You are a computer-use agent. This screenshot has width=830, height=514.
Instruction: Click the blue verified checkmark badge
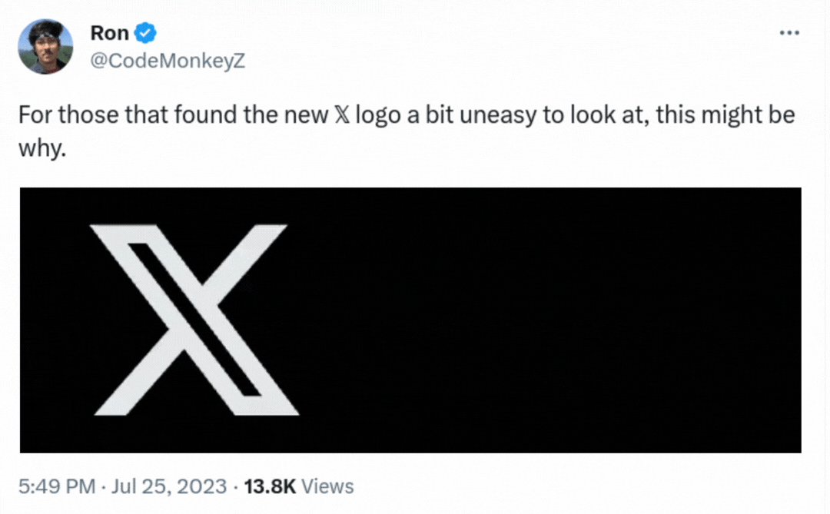click(x=147, y=33)
